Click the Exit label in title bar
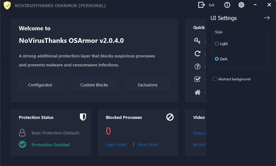276x166 pixels. coord(212,5)
